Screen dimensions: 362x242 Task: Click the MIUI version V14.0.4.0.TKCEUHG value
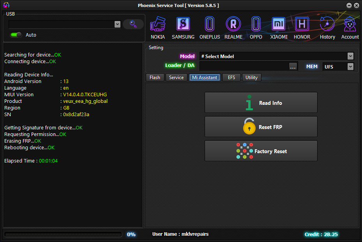point(85,95)
